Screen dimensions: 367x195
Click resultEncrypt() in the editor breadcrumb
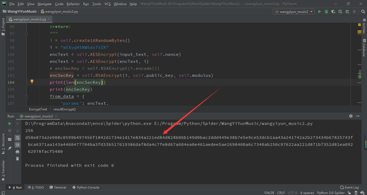(65, 109)
